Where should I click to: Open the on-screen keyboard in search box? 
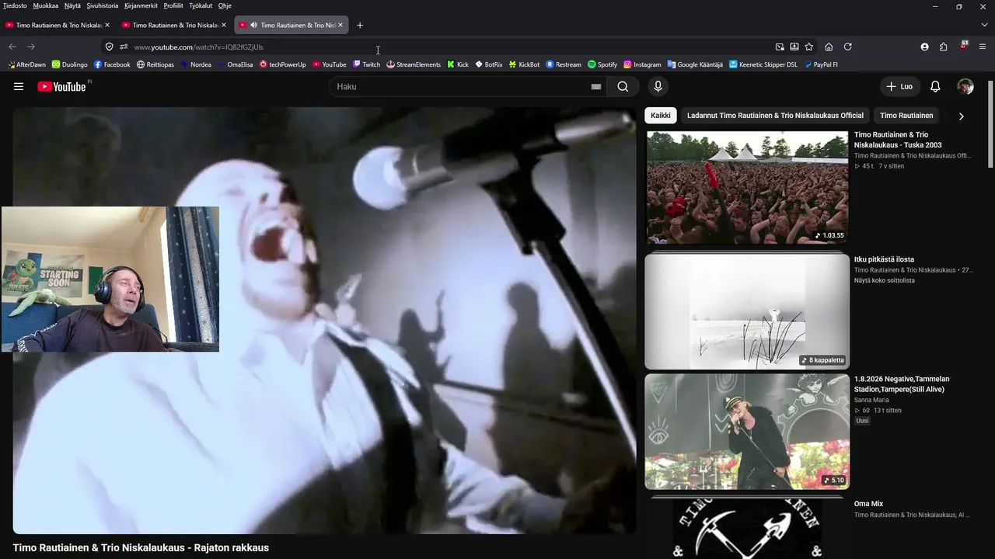(x=596, y=86)
